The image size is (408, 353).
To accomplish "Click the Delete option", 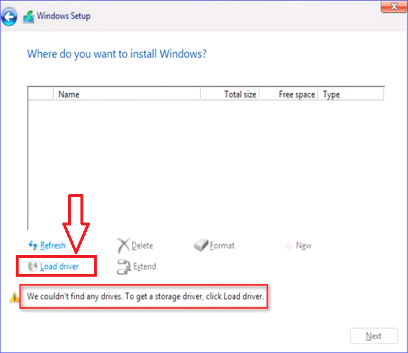I will (x=142, y=245).
